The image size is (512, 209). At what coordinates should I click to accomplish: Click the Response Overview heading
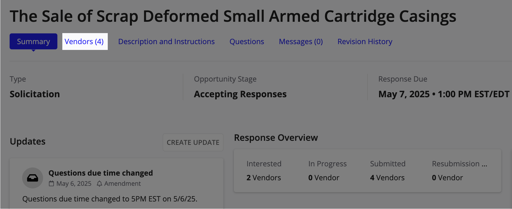(x=276, y=138)
